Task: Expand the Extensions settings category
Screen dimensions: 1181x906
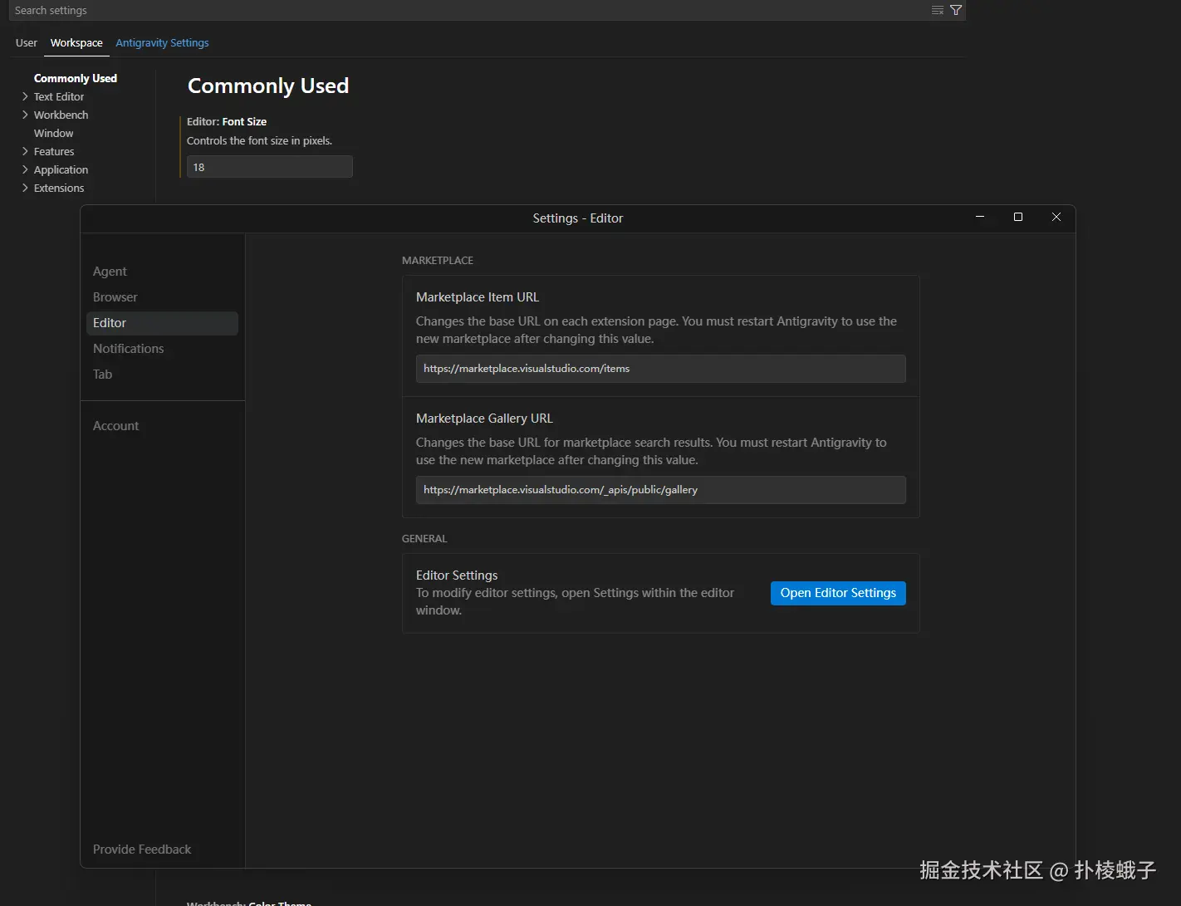Action: (x=25, y=188)
